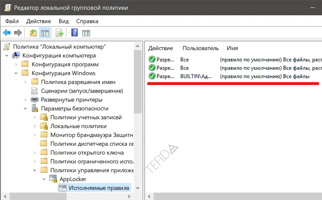
Task: Sort by the Пользователь column header
Action: pyautogui.click(x=201, y=48)
